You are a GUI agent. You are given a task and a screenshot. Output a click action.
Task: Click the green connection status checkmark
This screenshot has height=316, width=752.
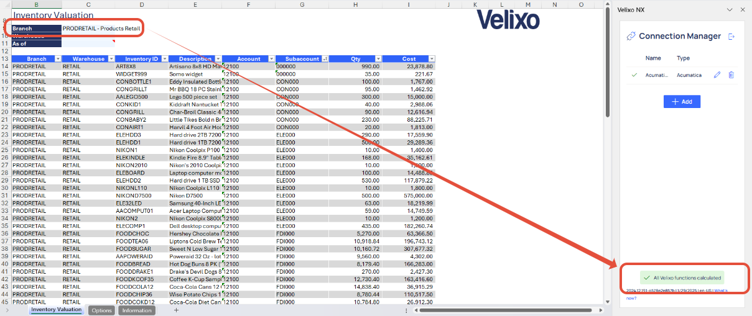[634, 75]
